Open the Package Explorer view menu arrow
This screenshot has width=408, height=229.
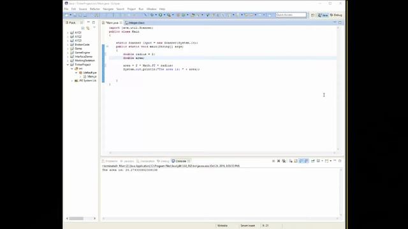pos(94,27)
